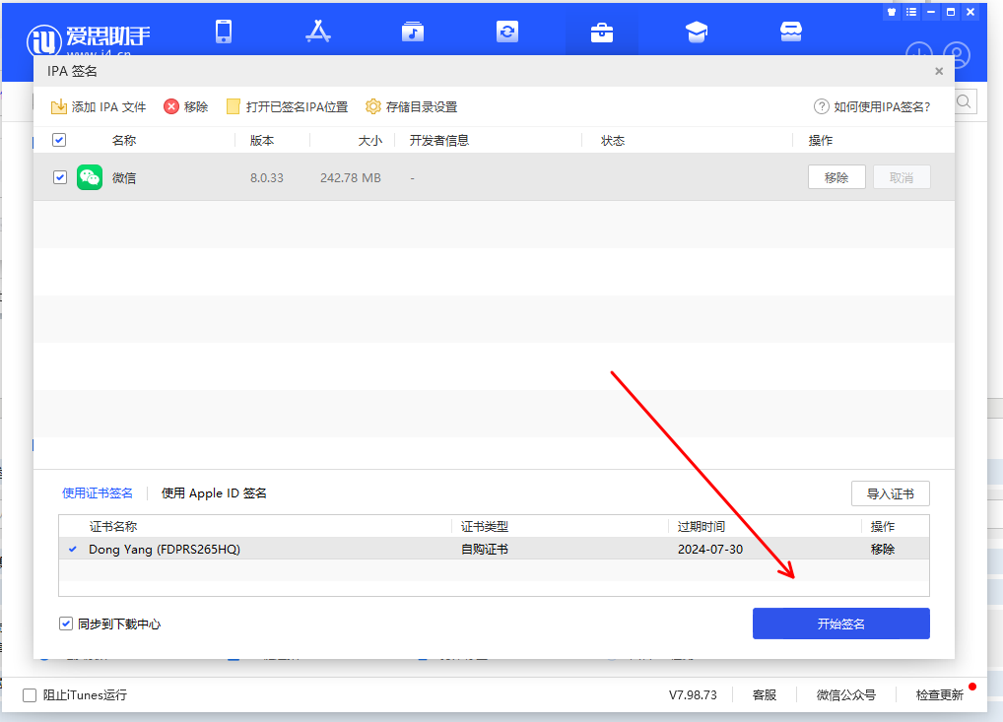Toggle 同步到下载中心 checkbox
Screen dimensions: 1003x722
click(66, 624)
